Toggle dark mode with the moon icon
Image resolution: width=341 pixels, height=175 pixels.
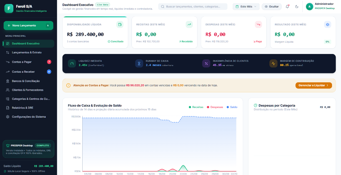click(297, 7)
